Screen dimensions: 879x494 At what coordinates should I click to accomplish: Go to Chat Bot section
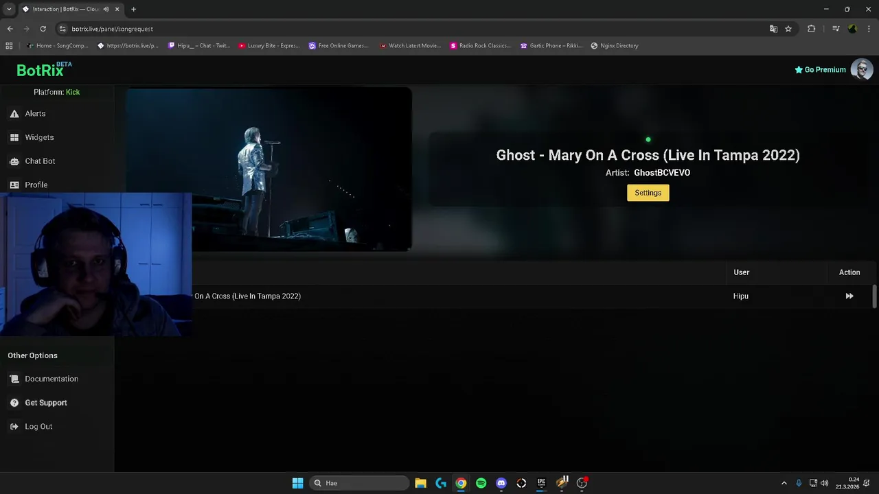(40, 161)
